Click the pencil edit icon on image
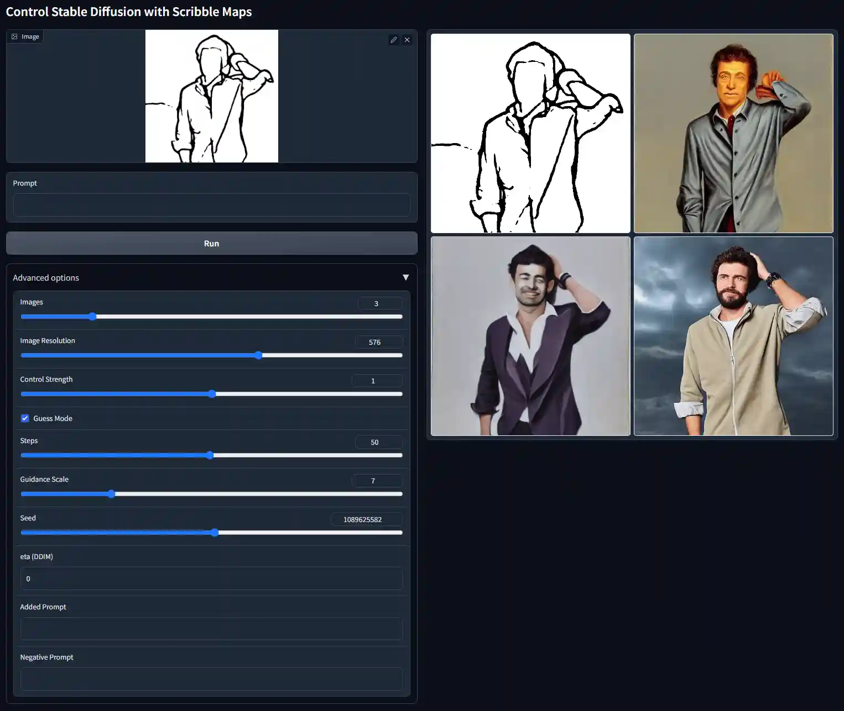844x711 pixels. pos(393,40)
